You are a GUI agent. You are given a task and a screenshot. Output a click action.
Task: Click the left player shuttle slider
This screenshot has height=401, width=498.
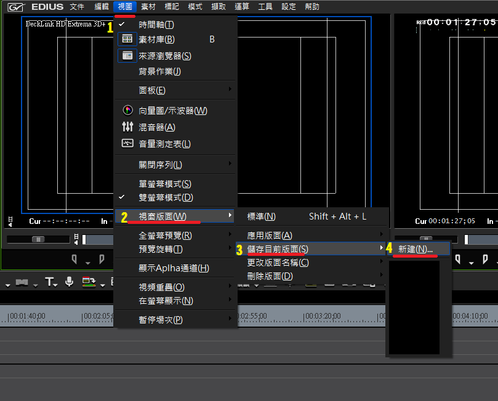(x=38, y=239)
